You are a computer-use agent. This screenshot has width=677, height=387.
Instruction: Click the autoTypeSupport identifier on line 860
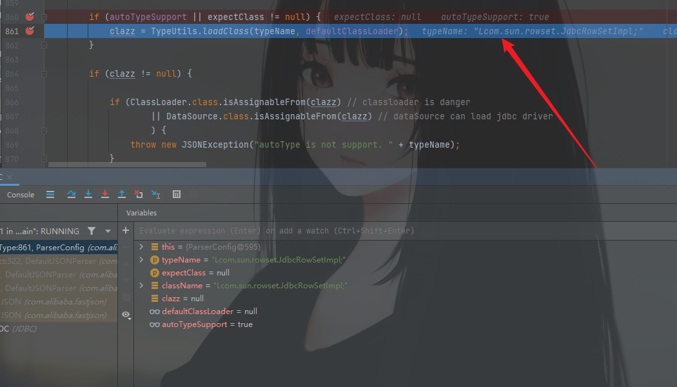point(148,17)
